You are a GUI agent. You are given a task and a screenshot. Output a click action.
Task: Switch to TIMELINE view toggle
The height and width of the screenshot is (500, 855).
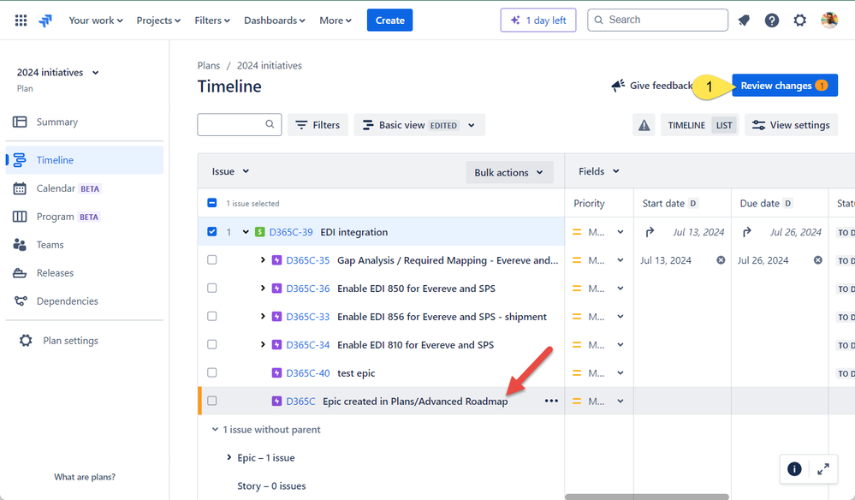[x=686, y=125]
